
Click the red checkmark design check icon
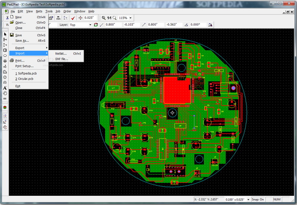(73, 18)
